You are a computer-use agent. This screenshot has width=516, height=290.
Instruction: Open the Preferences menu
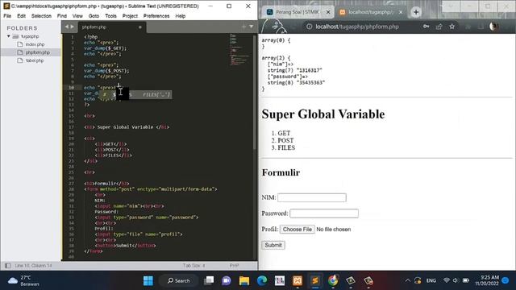tap(156, 16)
